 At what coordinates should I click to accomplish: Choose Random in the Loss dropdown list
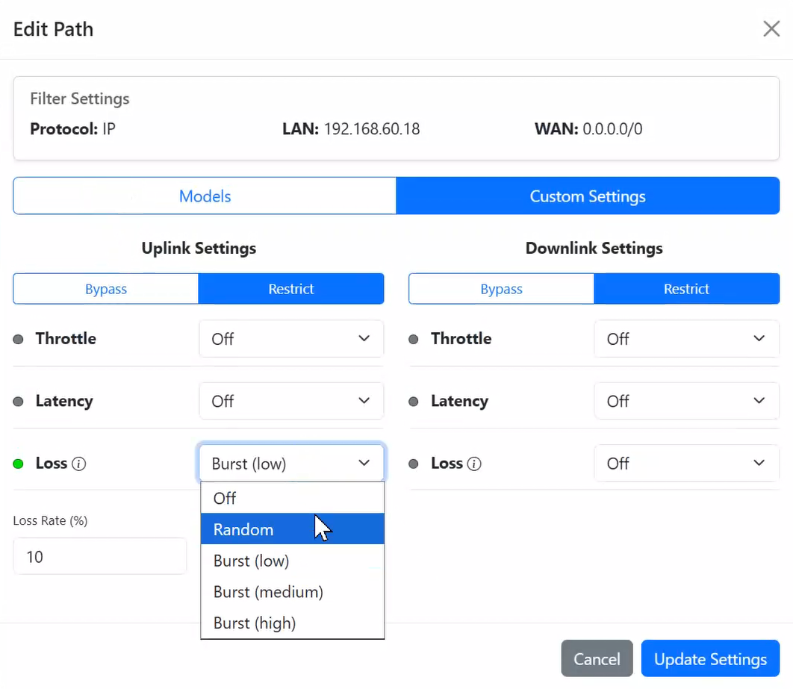(292, 529)
